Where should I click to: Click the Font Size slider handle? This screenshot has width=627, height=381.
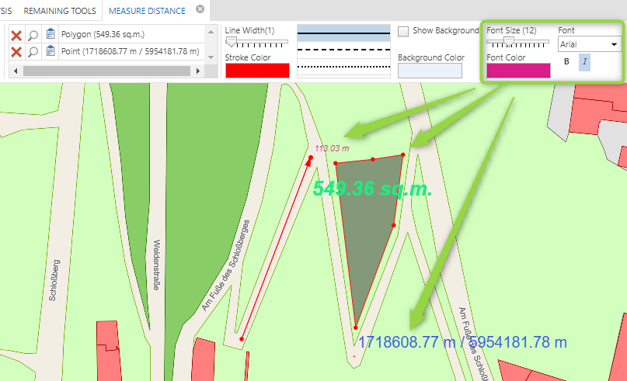tap(508, 41)
